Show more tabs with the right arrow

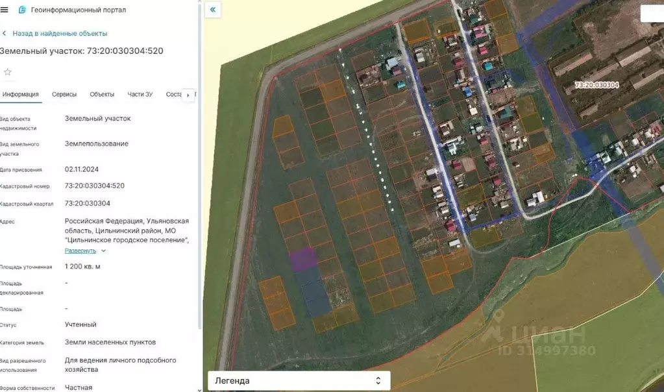188,95
